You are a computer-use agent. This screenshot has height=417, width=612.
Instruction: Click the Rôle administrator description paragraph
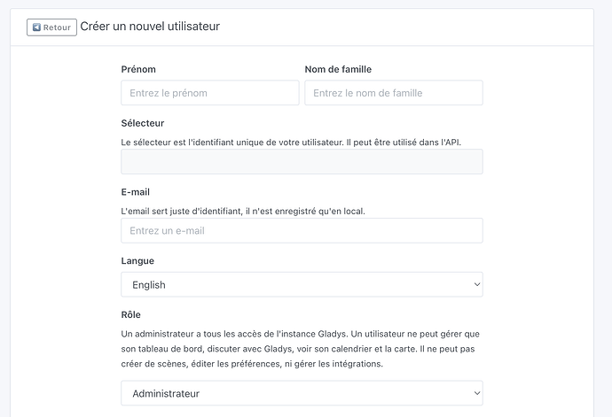pos(300,348)
